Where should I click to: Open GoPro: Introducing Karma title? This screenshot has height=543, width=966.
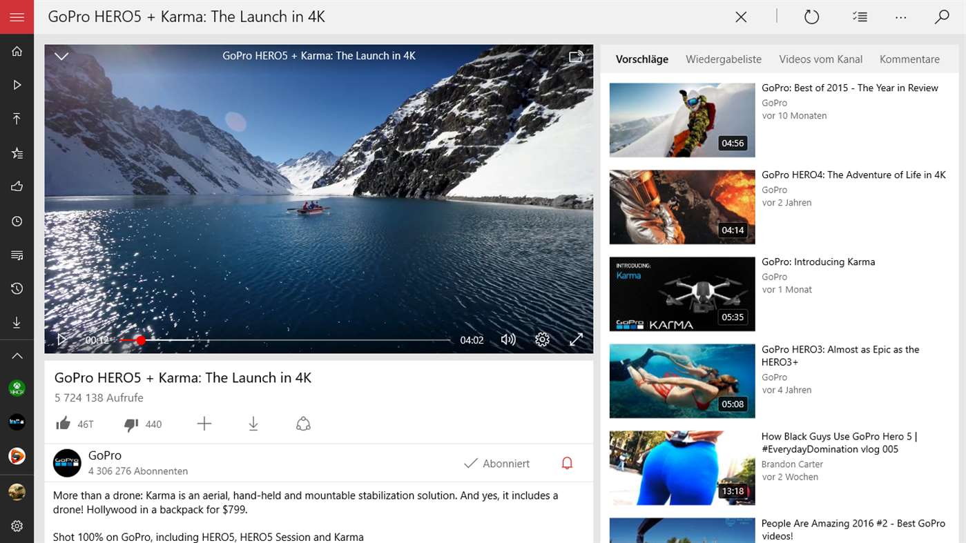818,261
